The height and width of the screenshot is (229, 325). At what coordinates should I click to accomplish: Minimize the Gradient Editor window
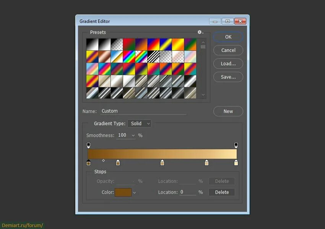tap(215, 21)
